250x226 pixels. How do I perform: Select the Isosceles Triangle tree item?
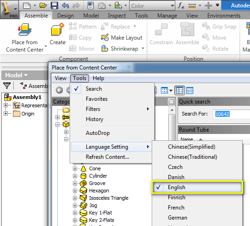(109, 198)
